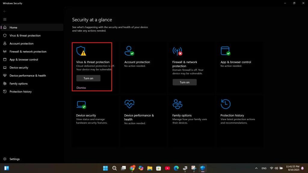Open the Protection history clock icon

click(226, 104)
